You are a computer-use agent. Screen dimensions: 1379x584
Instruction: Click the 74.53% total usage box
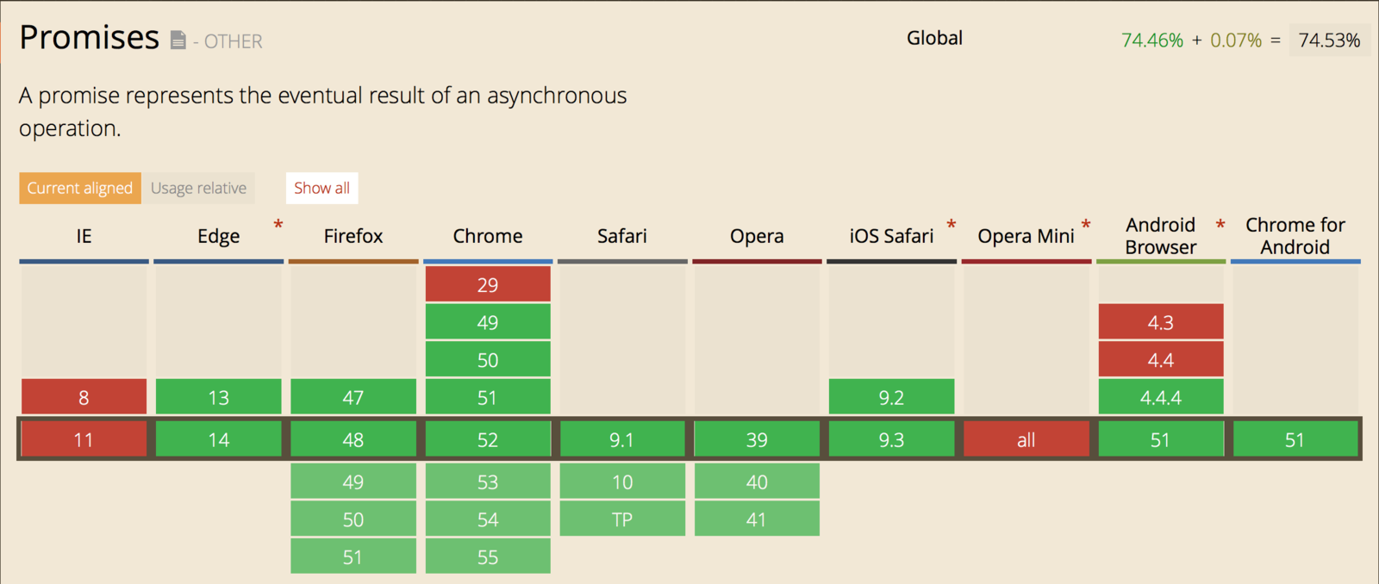(1329, 40)
